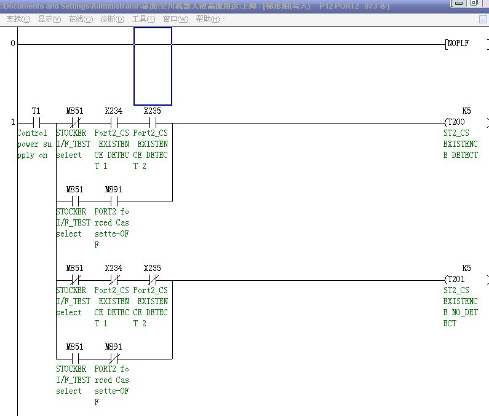This screenshot has width=489, height=416.
Task: Open the 工具(T) menu
Action: pos(143,19)
